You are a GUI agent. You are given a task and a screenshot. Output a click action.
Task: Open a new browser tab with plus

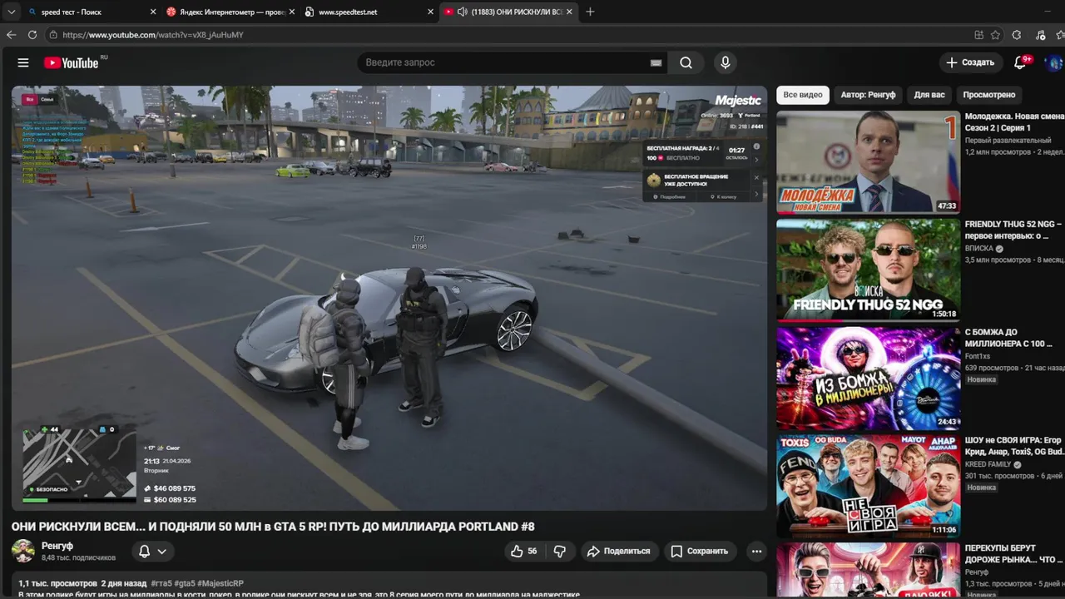[x=590, y=12]
